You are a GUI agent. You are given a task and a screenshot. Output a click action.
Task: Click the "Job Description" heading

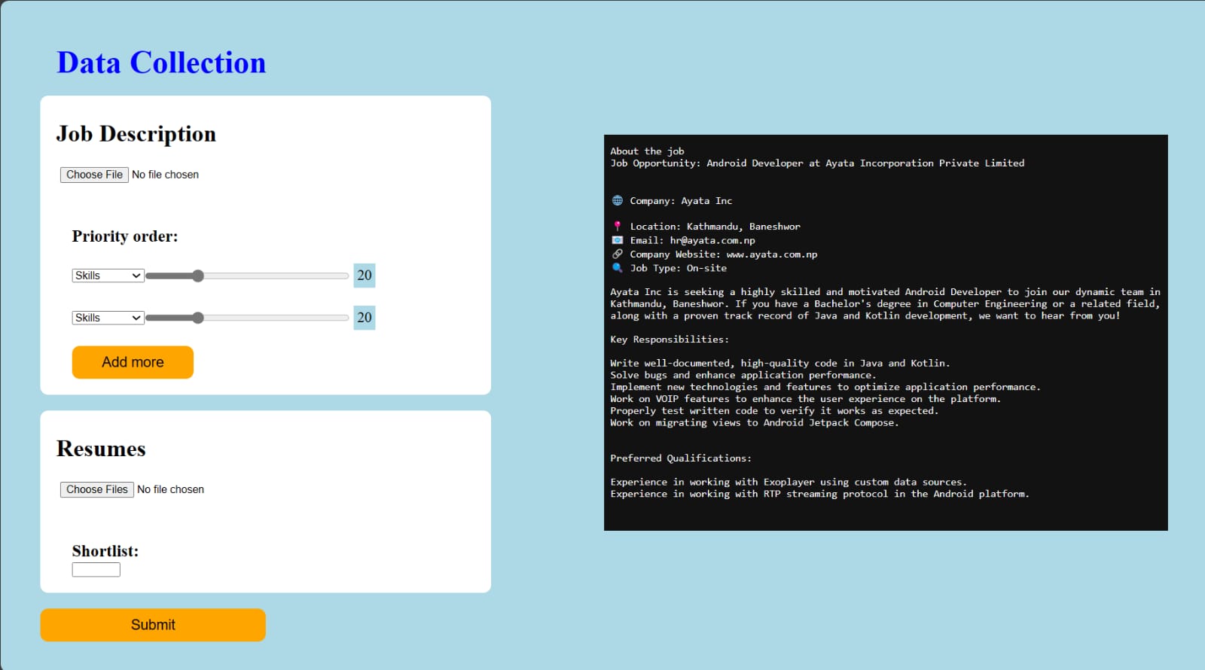coord(136,134)
